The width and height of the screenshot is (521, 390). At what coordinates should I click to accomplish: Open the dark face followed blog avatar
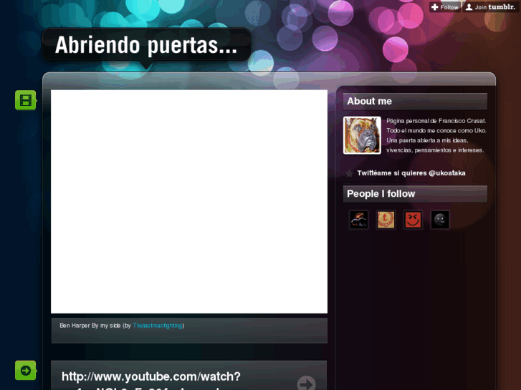coord(440,220)
